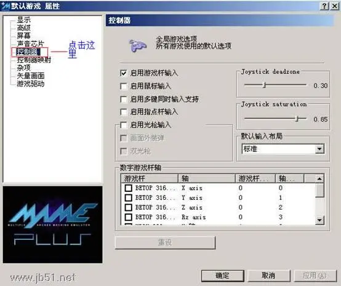Click the MAME Plus logo image

tap(53, 224)
